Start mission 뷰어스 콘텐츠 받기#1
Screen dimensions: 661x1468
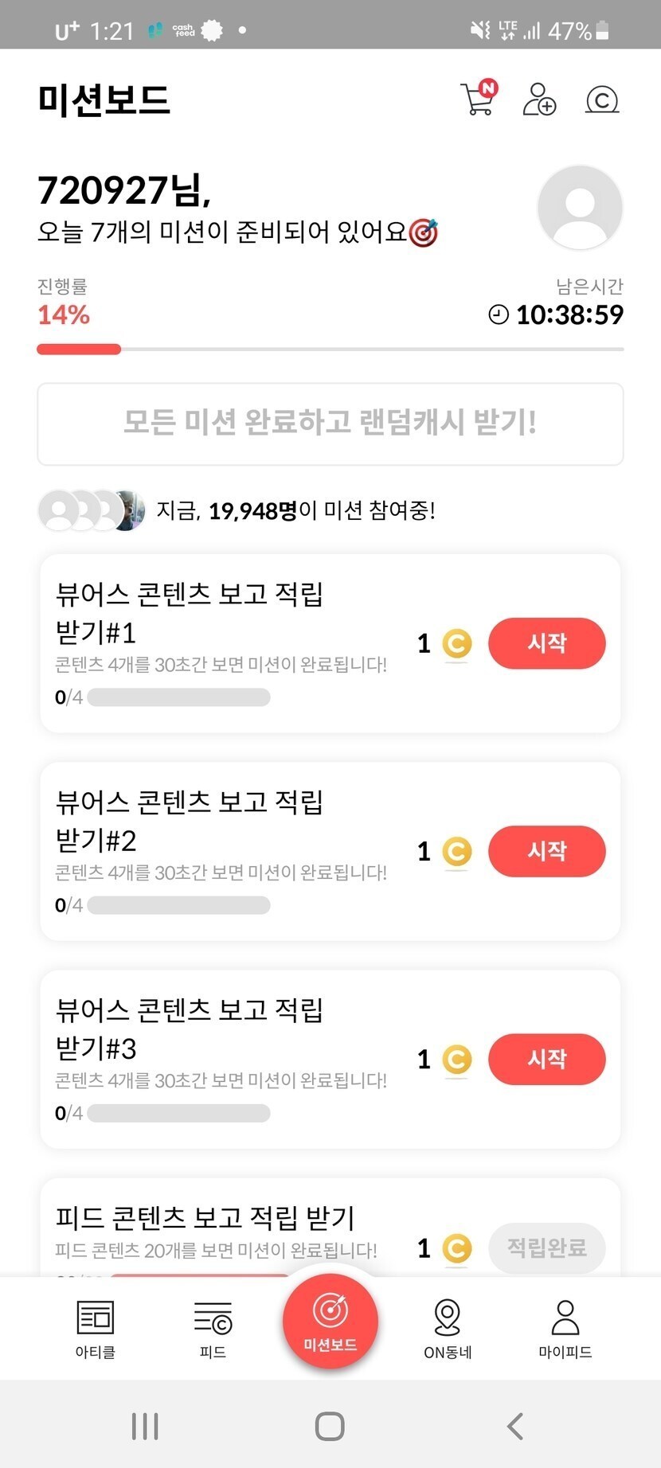click(546, 643)
